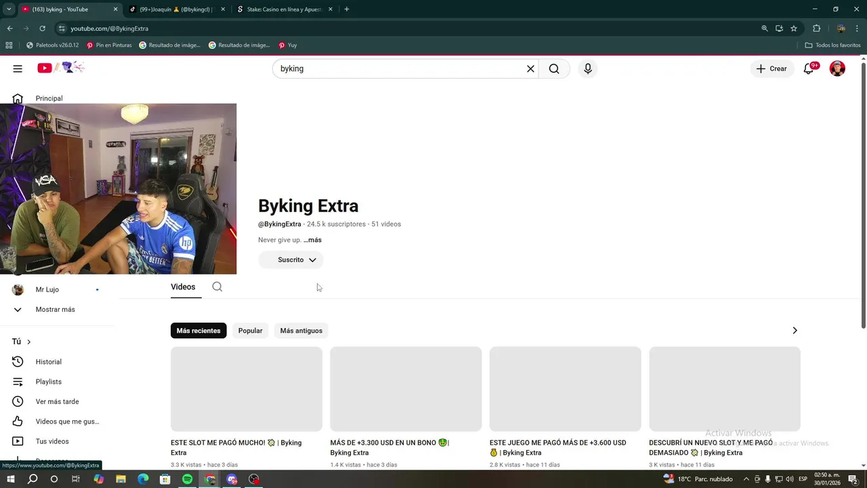Screen dimensions: 867x488
Task: Open the YouTube hamburger guide menu
Action: point(18,68)
